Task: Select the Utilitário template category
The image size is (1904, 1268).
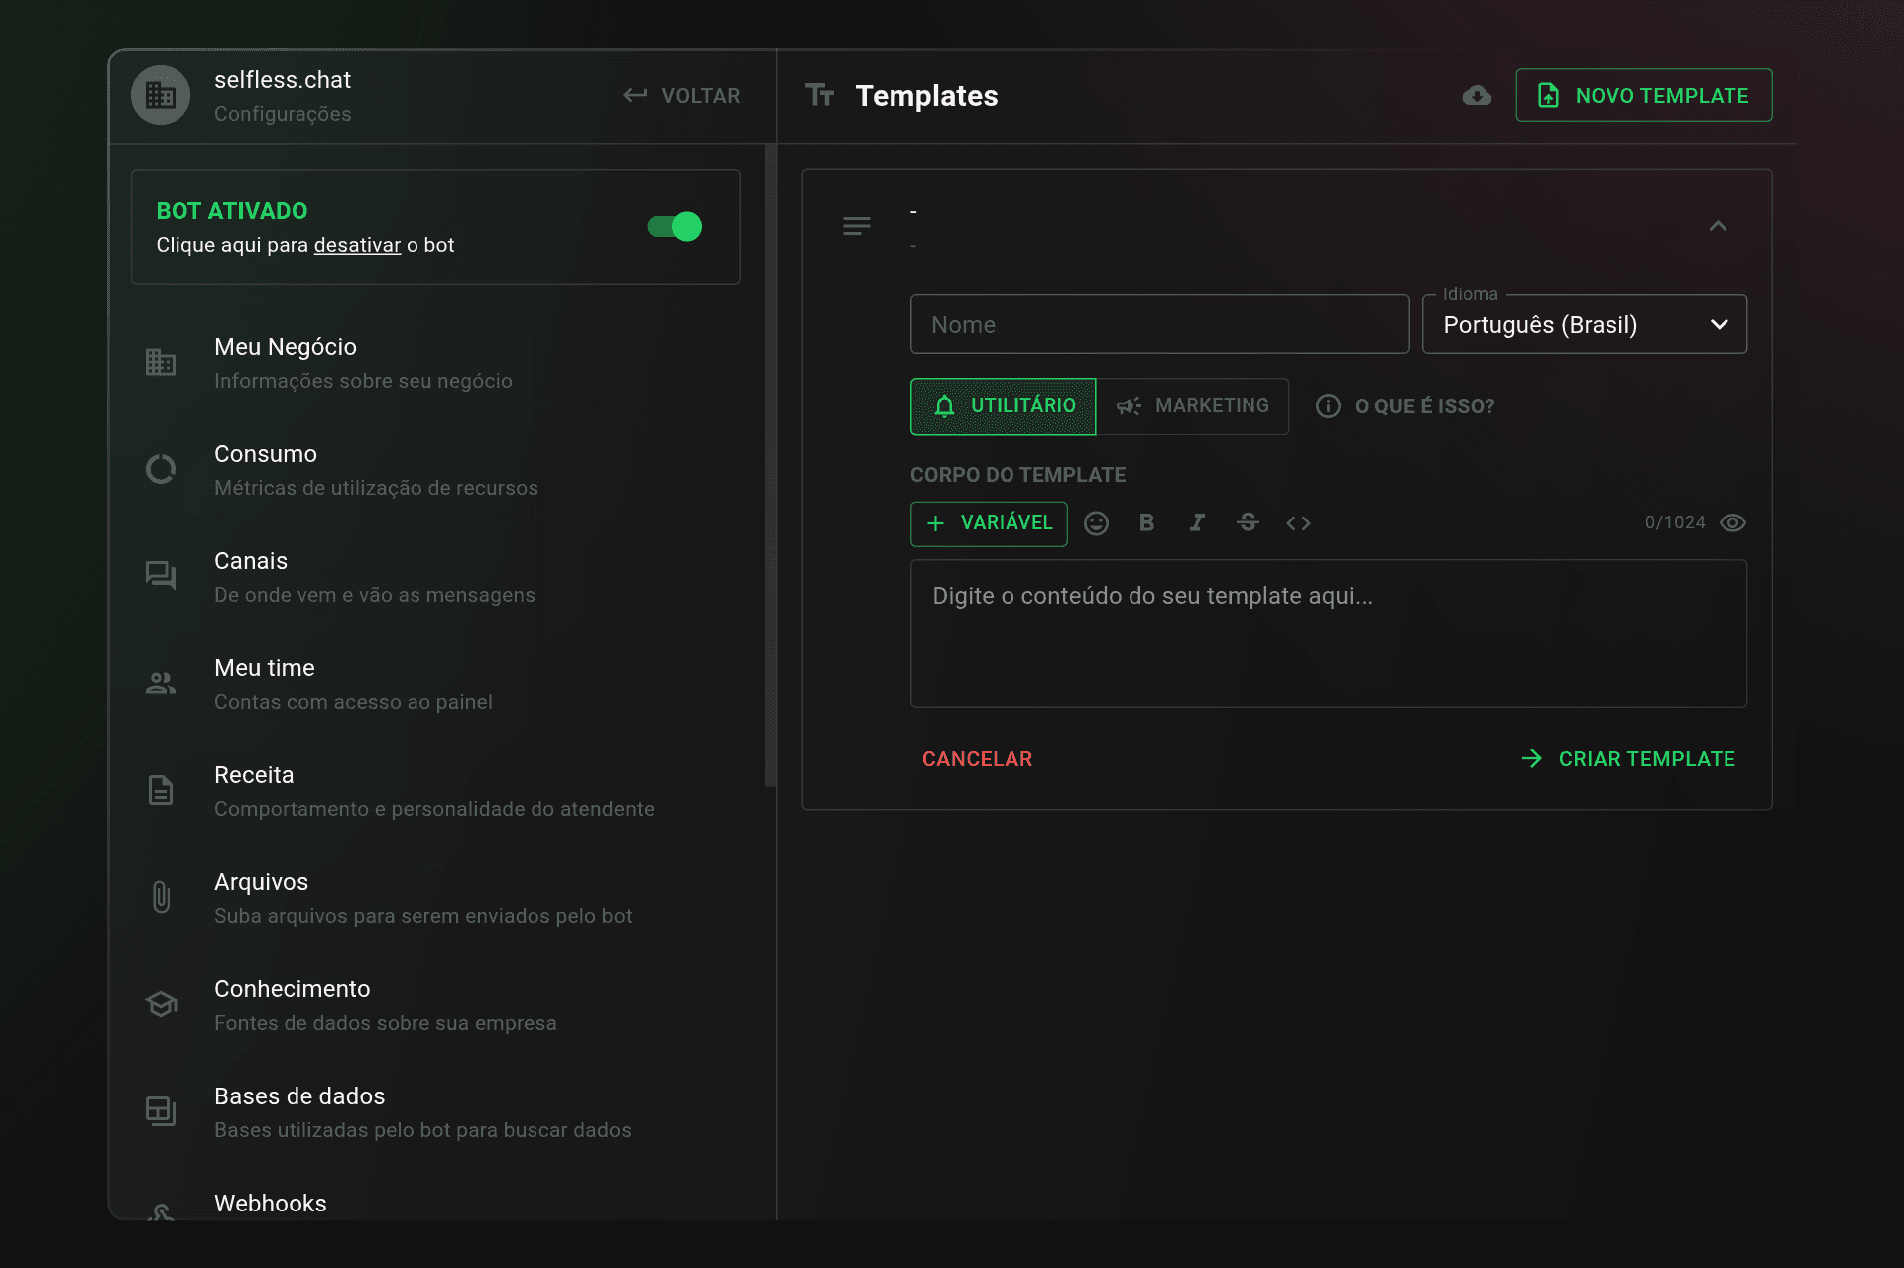Action: (x=1004, y=406)
